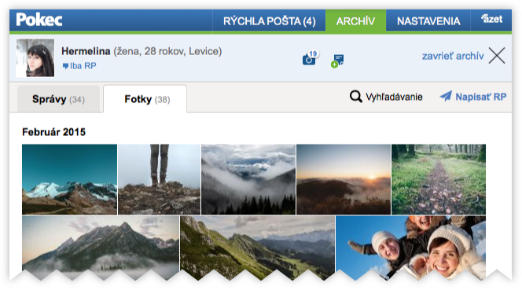Image resolution: width=522 pixels, height=290 pixels.
Task: Click the Pokec logo
Action: point(39,20)
